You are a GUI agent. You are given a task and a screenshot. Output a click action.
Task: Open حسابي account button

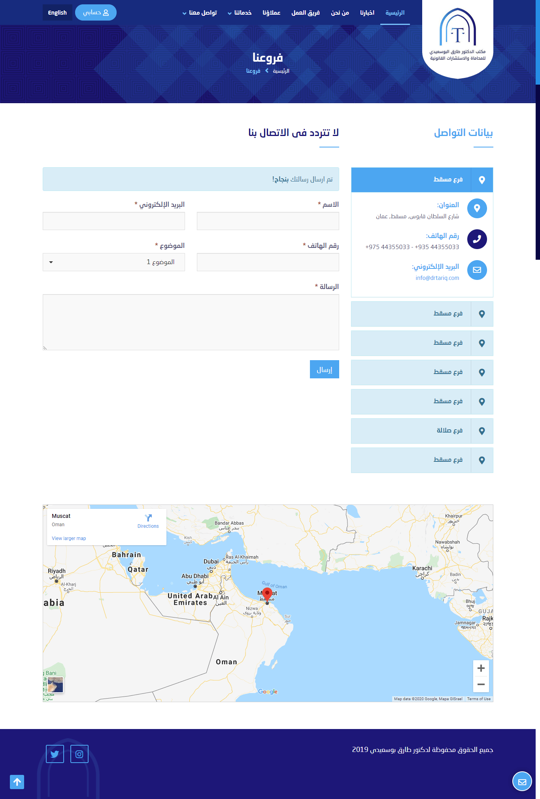point(96,13)
